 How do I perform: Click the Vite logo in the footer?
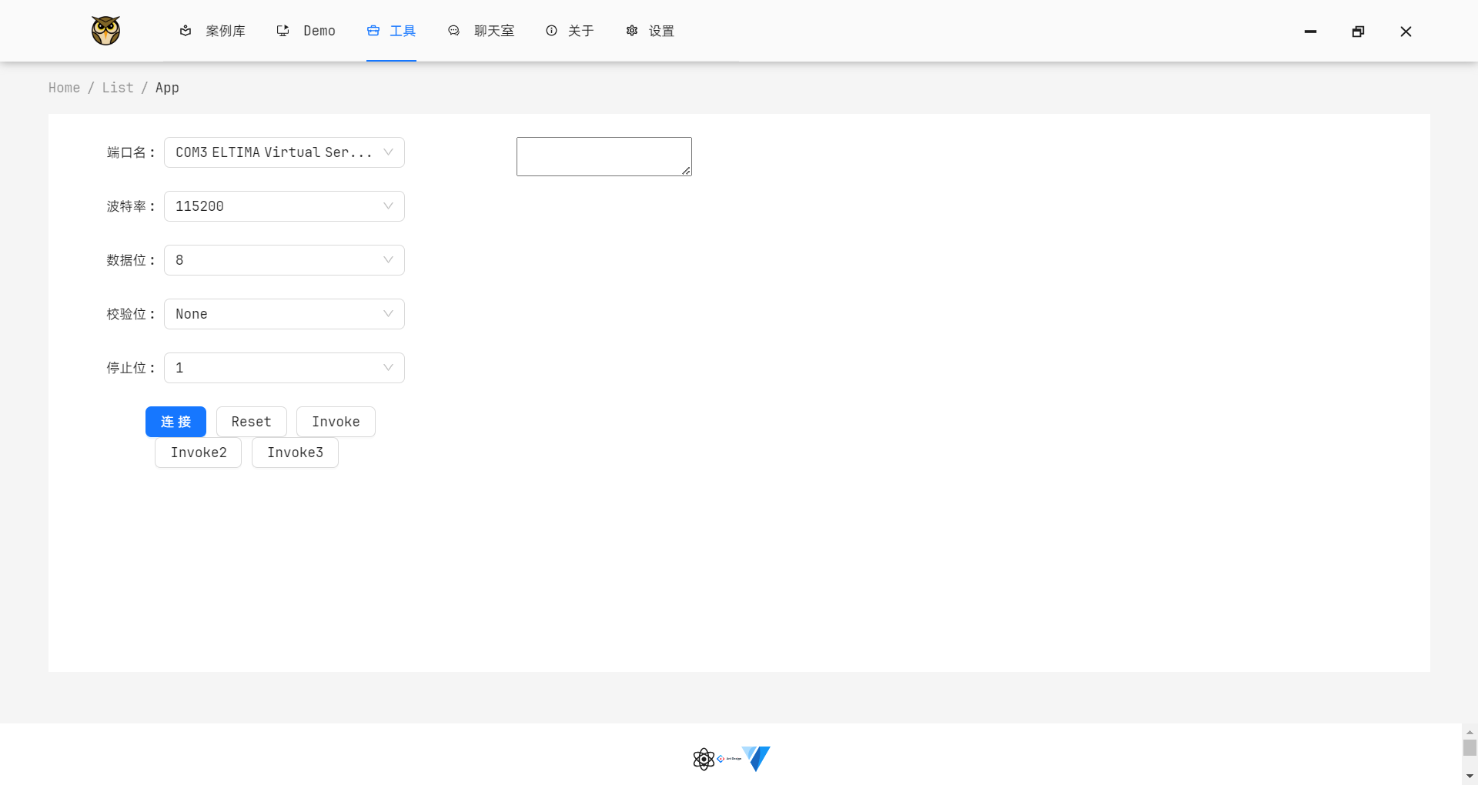click(x=756, y=759)
